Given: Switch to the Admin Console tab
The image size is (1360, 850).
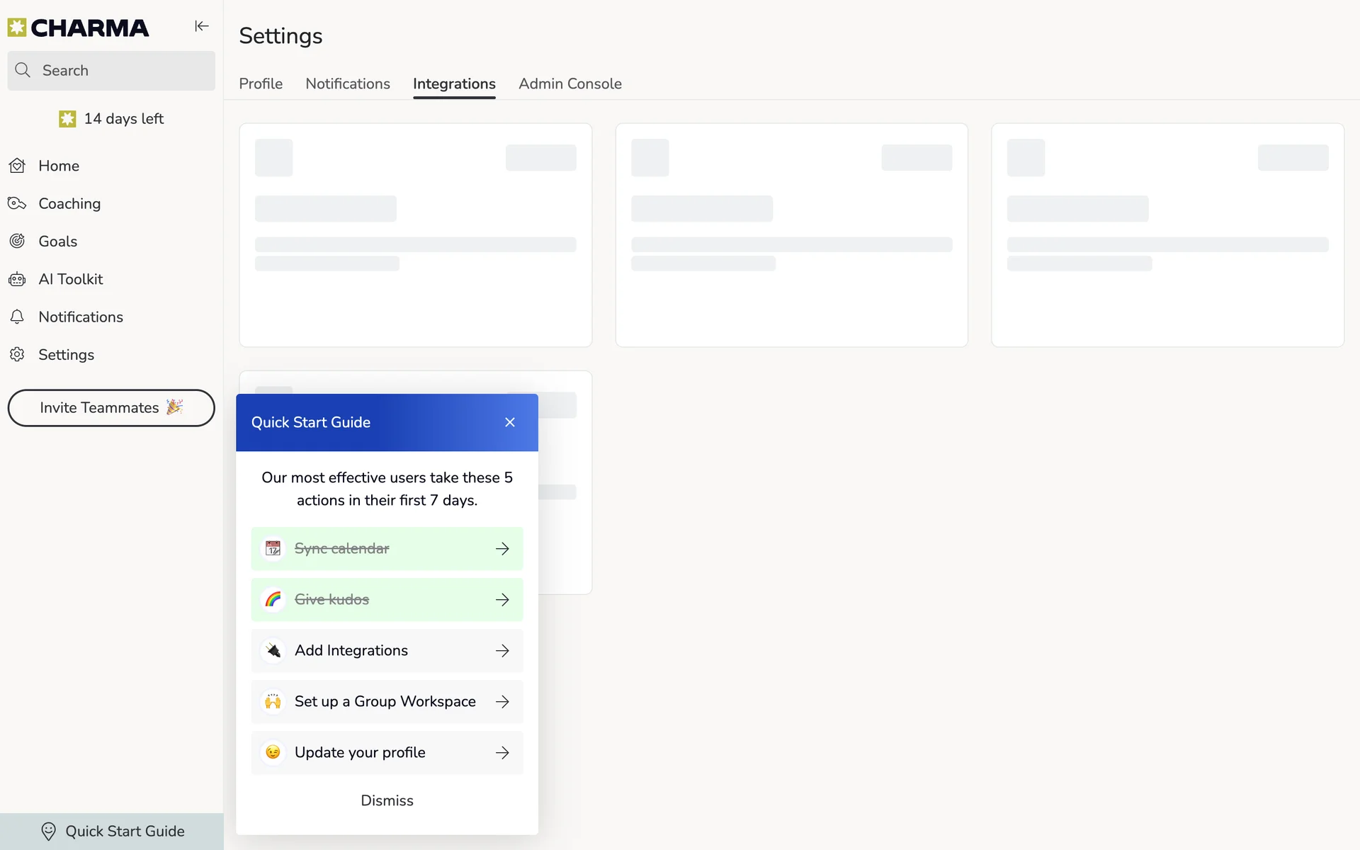Looking at the screenshot, I should (569, 84).
